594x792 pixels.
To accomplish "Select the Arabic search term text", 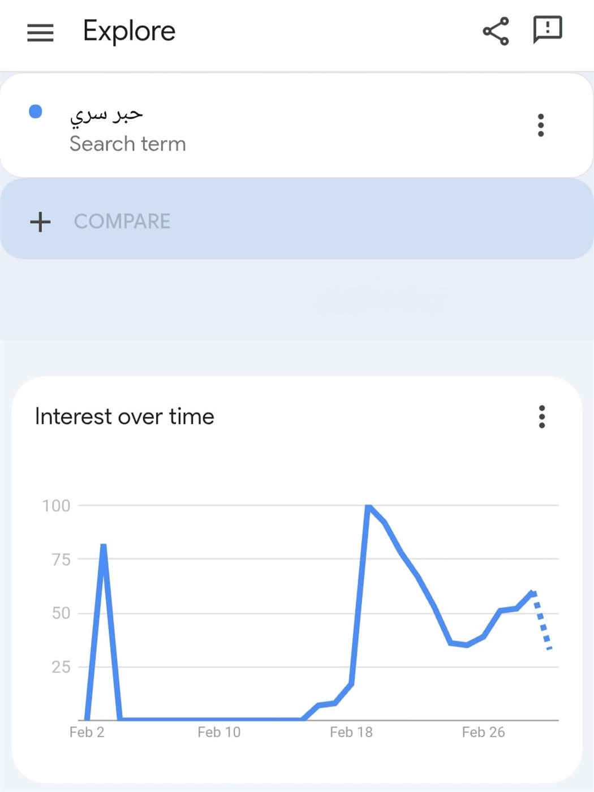I will [x=106, y=115].
